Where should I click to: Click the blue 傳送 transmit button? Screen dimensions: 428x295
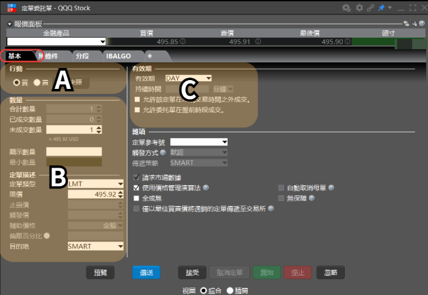click(146, 272)
